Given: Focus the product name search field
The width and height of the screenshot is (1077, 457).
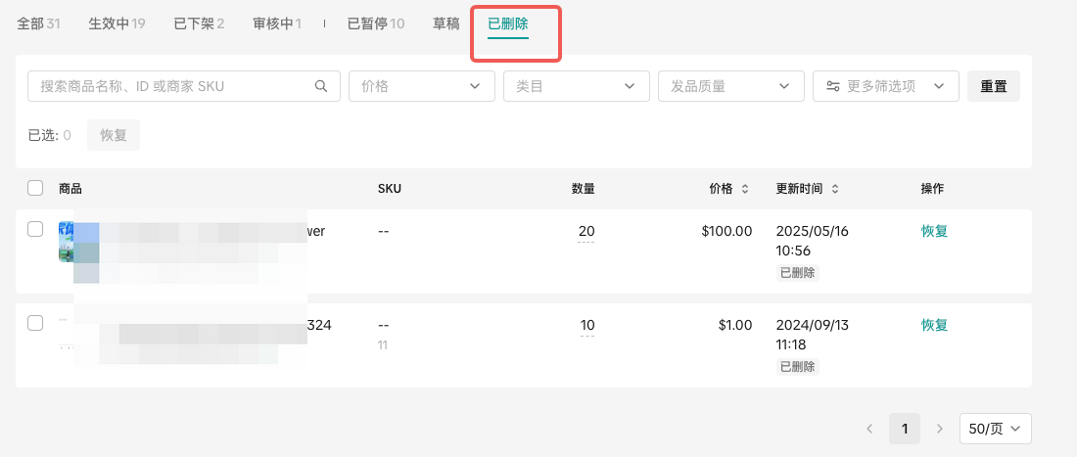Looking at the screenshot, I should tap(171, 86).
